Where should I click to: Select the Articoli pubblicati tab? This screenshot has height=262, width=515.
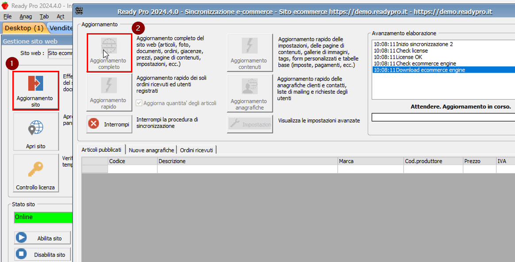point(101,150)
